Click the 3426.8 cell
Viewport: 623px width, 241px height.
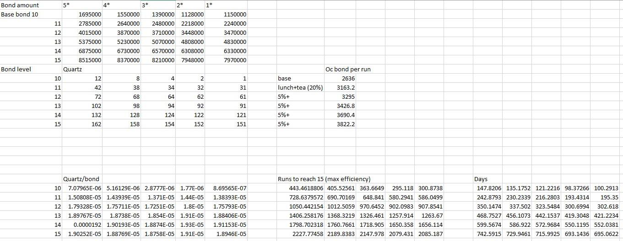click(x=341, y=106)
